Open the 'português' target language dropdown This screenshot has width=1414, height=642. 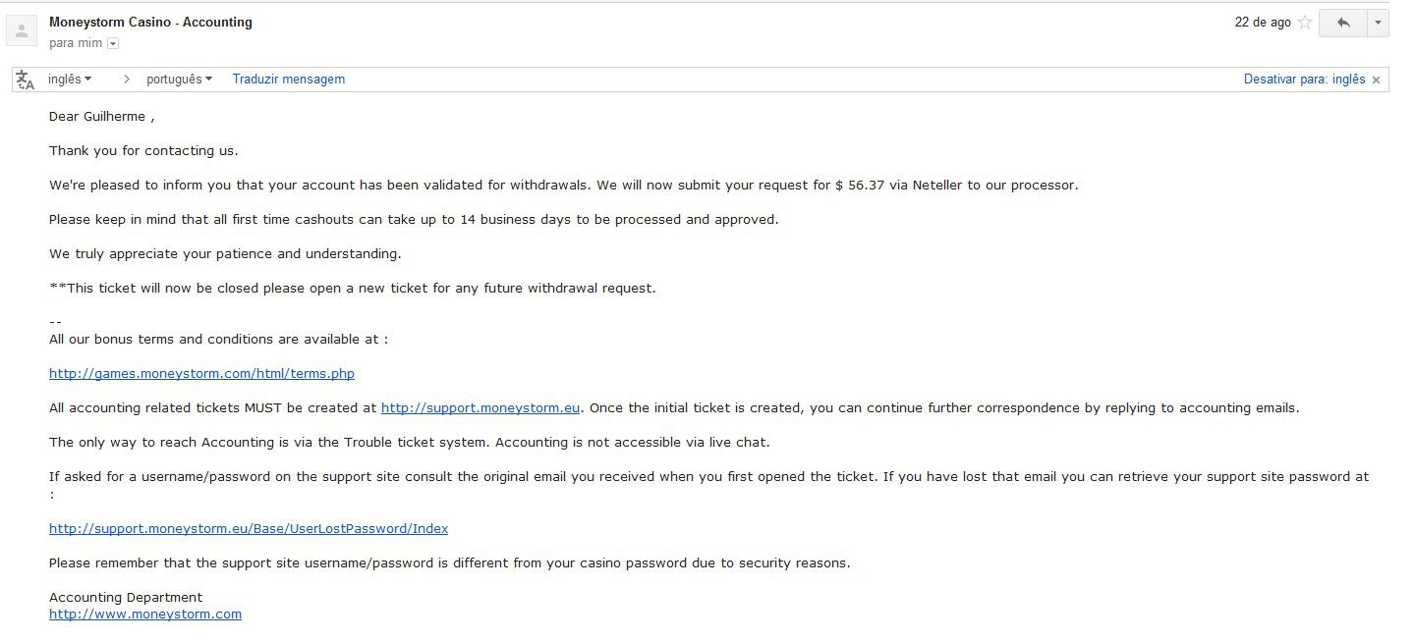179,80
